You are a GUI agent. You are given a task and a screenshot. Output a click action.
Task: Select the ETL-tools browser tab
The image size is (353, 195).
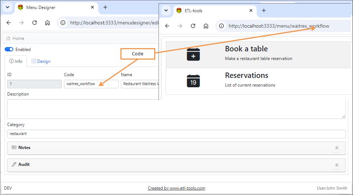point(215,10)
